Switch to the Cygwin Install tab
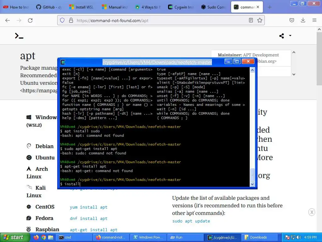This screenshot has height=242, width=322. [181, 7]
